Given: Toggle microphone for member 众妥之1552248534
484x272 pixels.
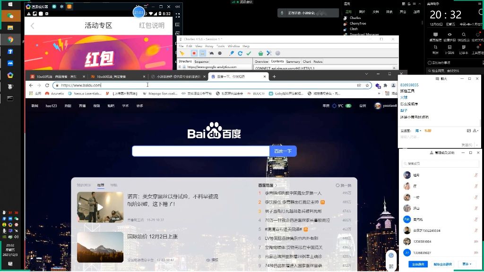Looking at the screenshot, I should tap(476, 230).
